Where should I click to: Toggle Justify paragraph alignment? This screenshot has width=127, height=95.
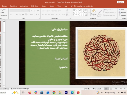[52, 15]
